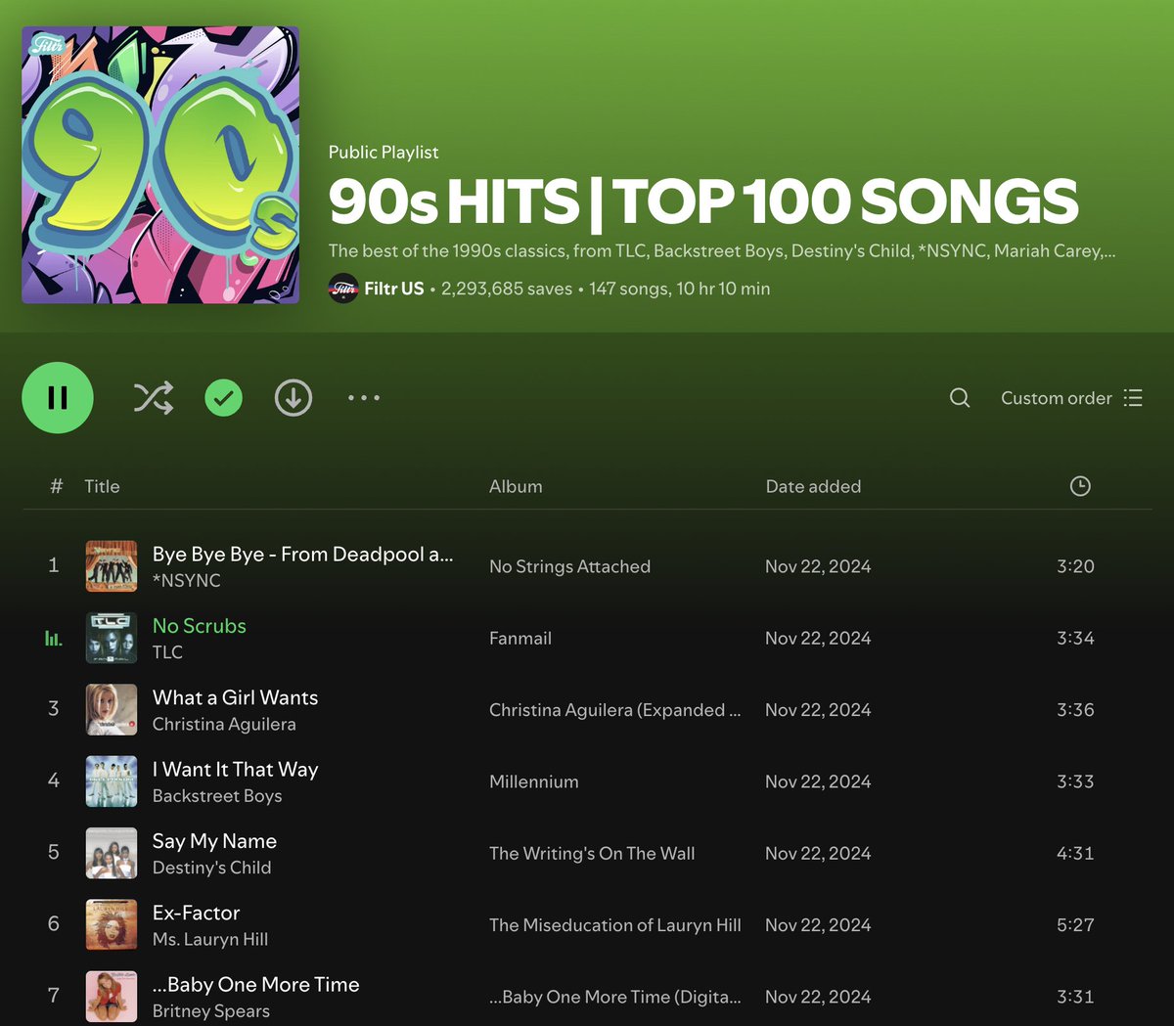Pause playback with the green pause button
This screenshot has height=1026, width=1174.
pyautogui.click(x=58, y=397)
